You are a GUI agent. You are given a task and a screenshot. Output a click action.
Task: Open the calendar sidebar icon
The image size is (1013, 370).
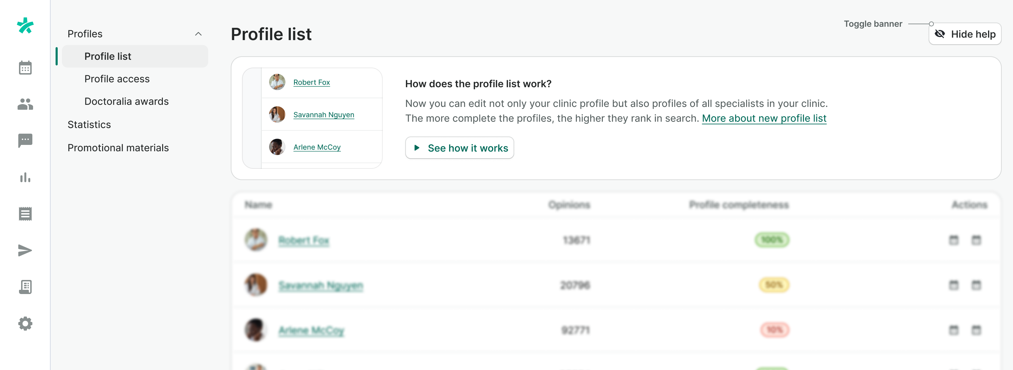[x=25, y=68]
